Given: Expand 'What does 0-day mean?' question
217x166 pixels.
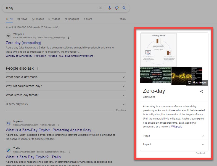Looking at the screenshot, I should pos(66,77).
